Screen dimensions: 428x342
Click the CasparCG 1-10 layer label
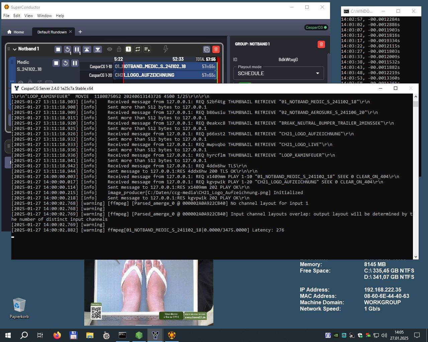[x=101, y=66]
